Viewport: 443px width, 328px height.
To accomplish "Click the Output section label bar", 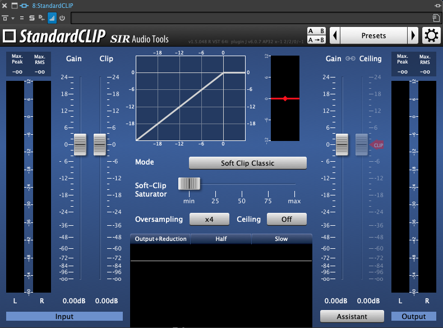I will (414, 316).
